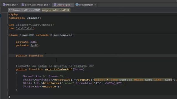Close the ClassPDF.php tab

(x=72, y=5)
